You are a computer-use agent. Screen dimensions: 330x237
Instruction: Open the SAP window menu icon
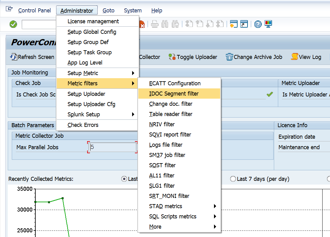coord(9,9)
